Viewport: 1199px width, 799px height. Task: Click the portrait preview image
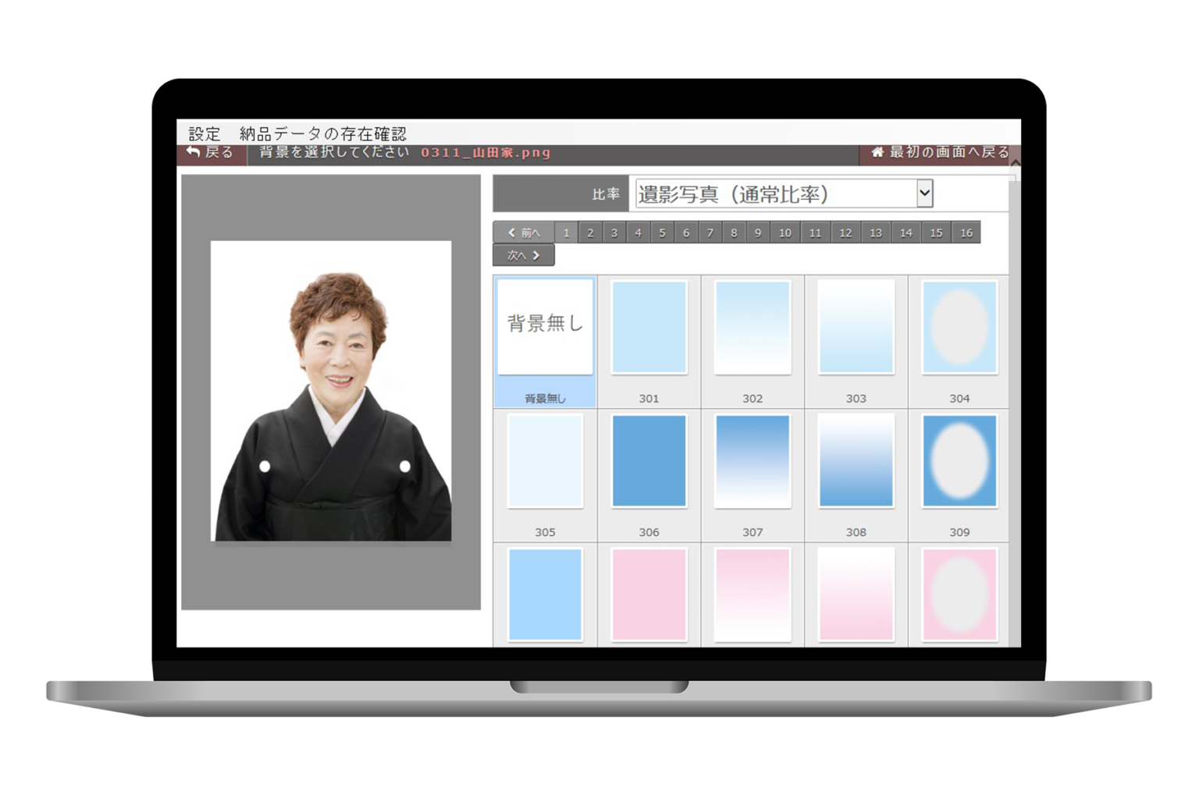coord(331,391)
